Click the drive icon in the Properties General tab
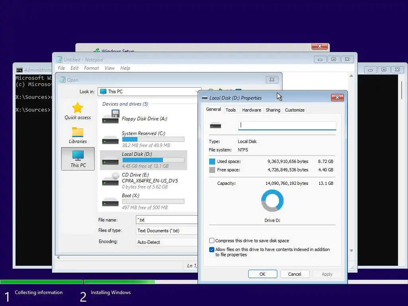 pyautogui.click(x=216, y=126)
